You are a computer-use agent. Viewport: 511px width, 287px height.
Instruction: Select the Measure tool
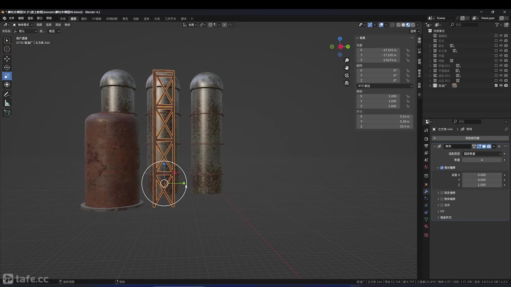pos(7,103)
